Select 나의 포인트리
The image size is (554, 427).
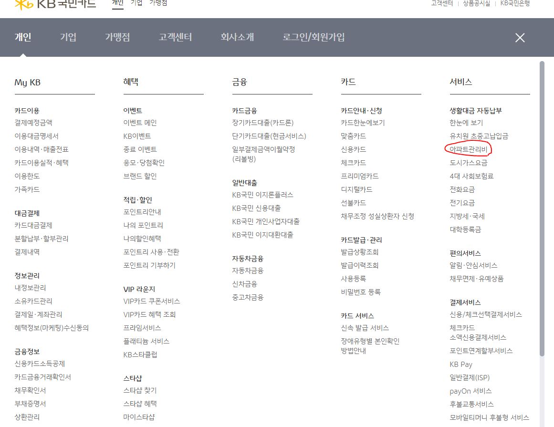coord(143,225)
